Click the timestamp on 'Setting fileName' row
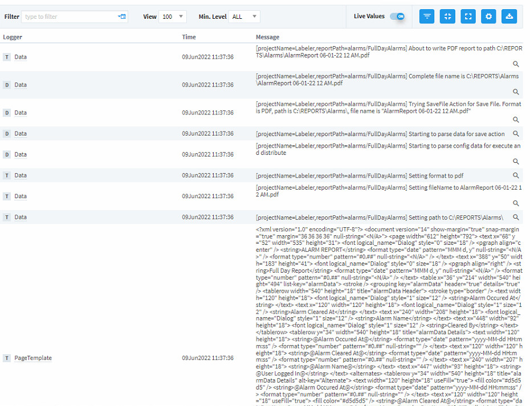 [x=207, y=196]
